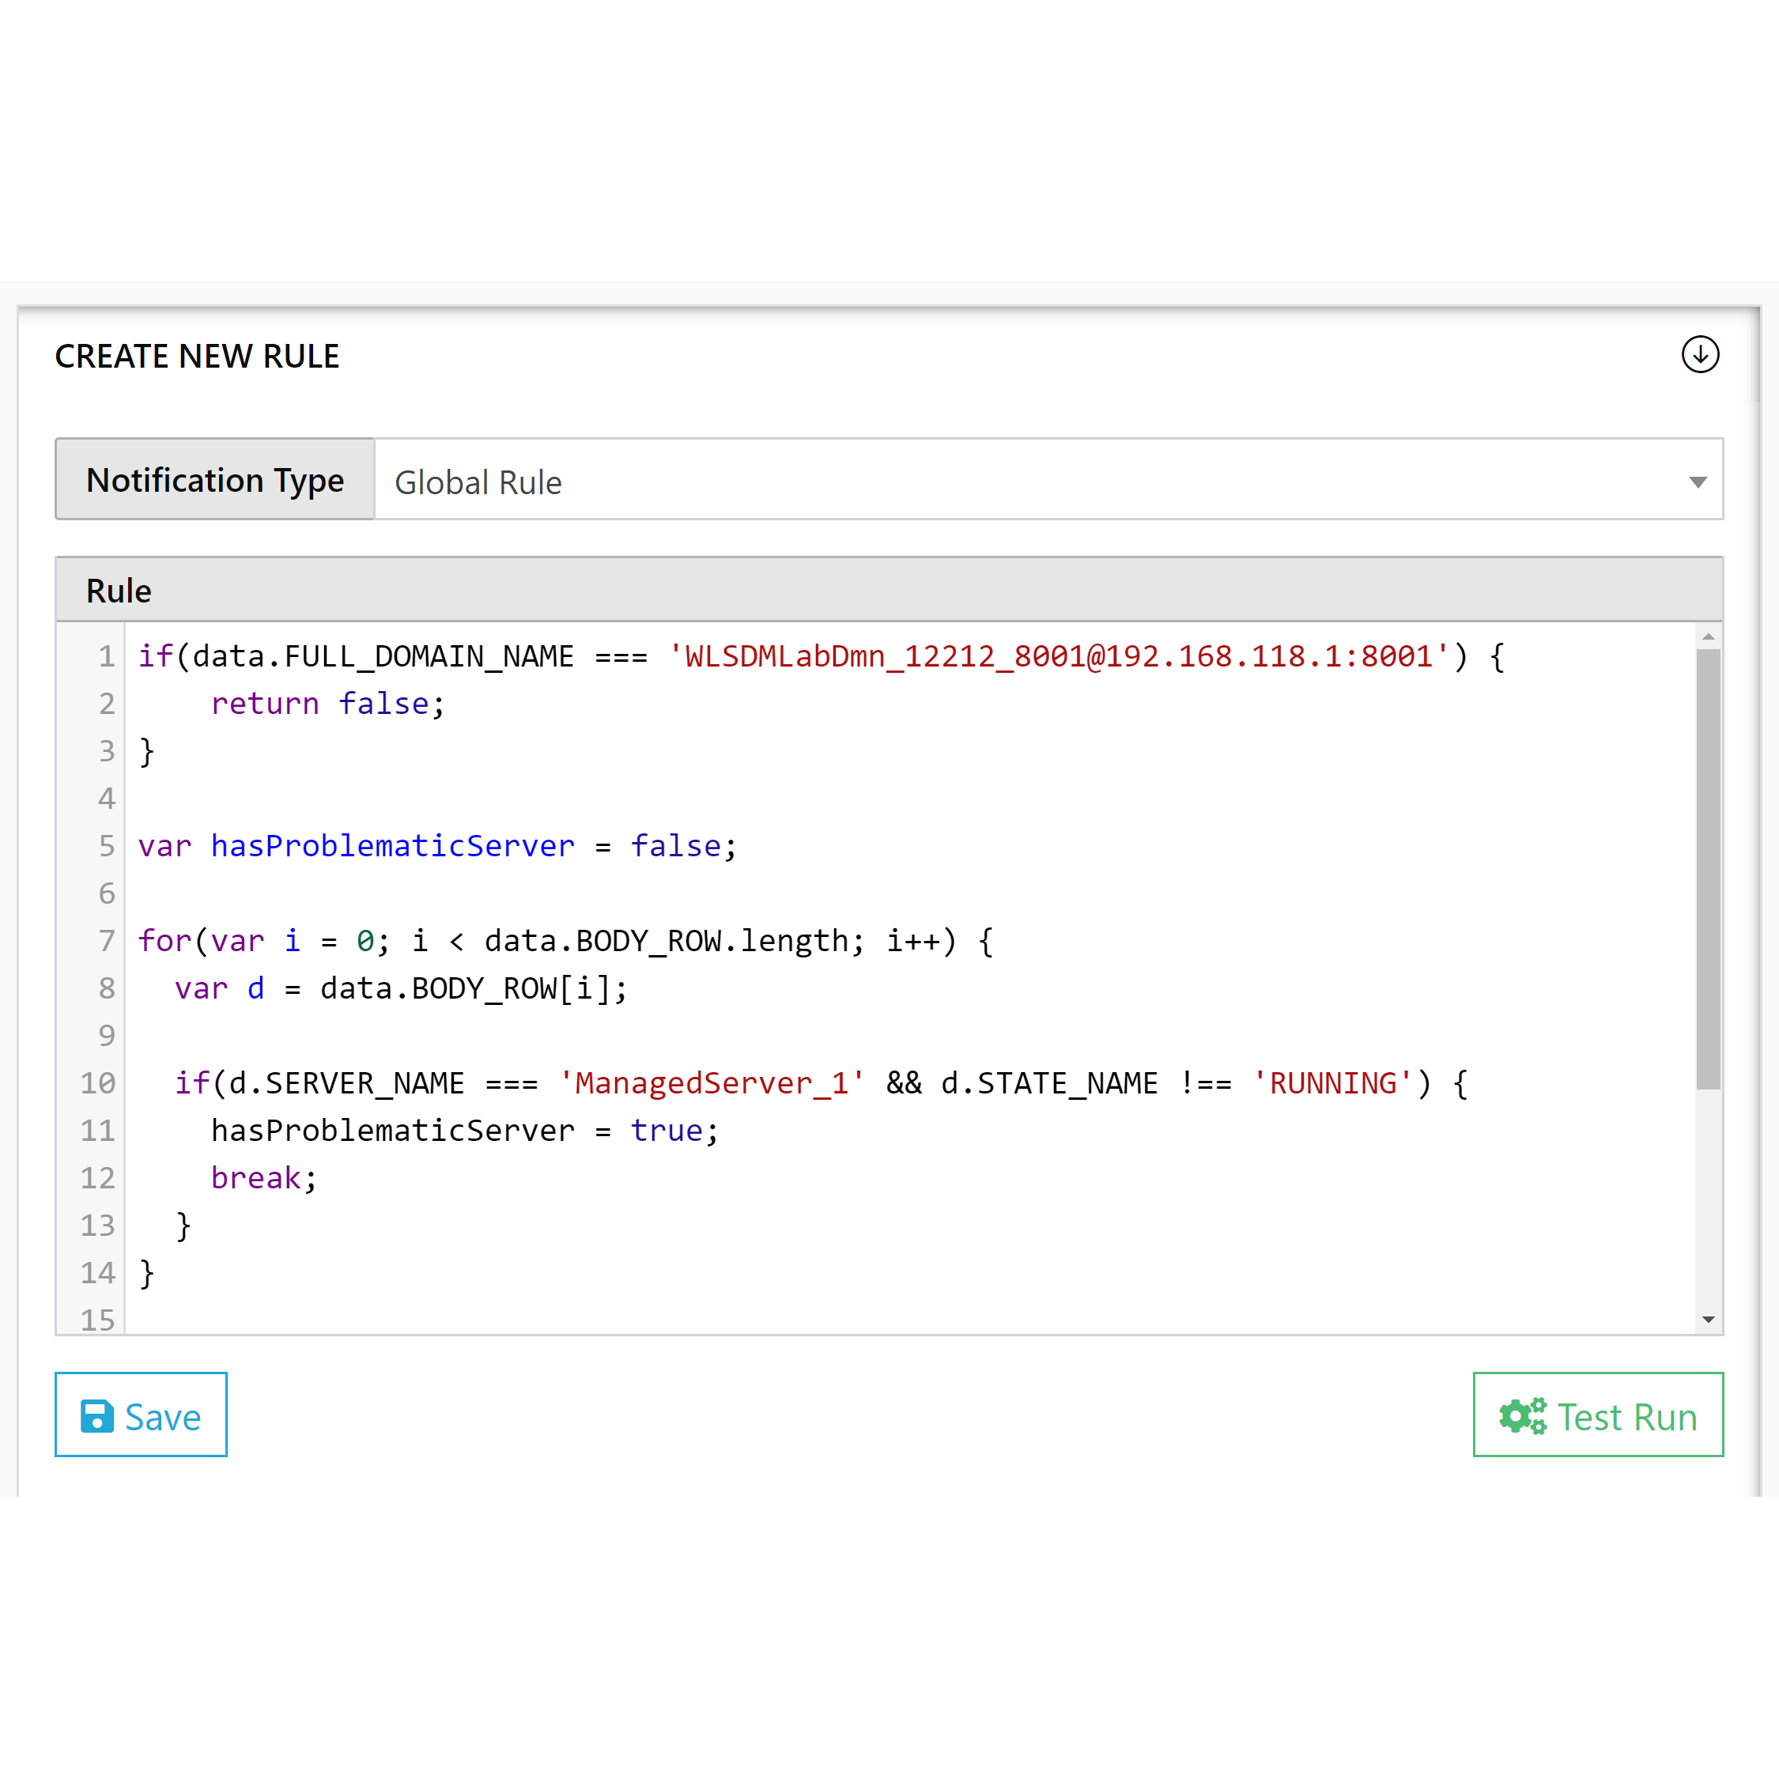Click the Test Run button
1779x1779 pixels.
click(x=1603, y=1414)
